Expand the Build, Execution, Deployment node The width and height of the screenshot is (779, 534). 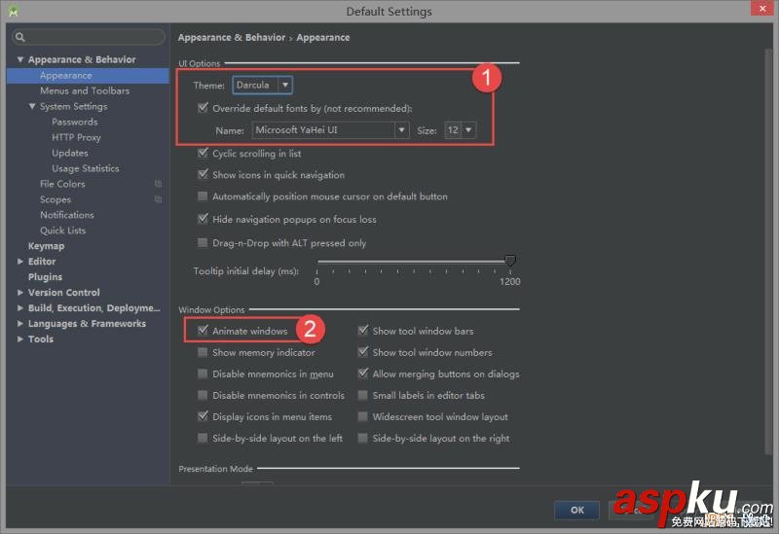[20, 307]
